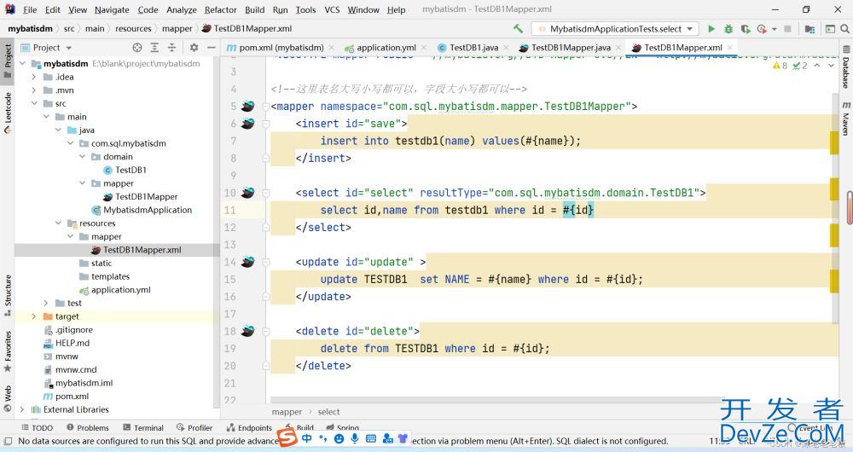Viewport: 853px width, 452px height.
Task: Click the MyBatis gutter icon on line 18
Action: tap(247, 331)
